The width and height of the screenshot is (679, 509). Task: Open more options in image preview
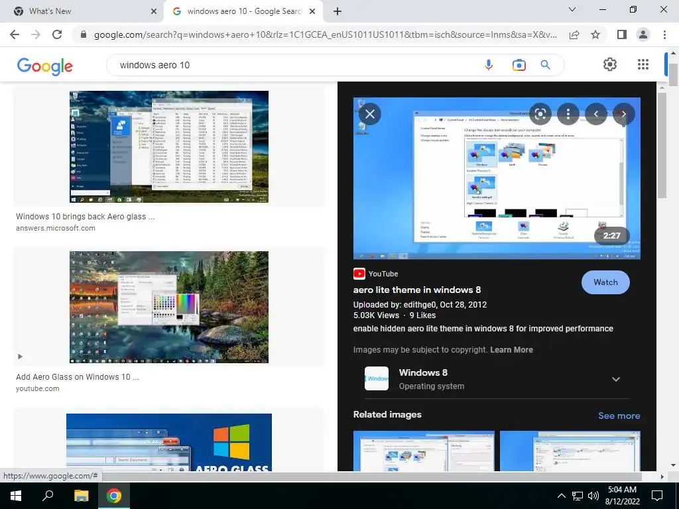point(568,114)
